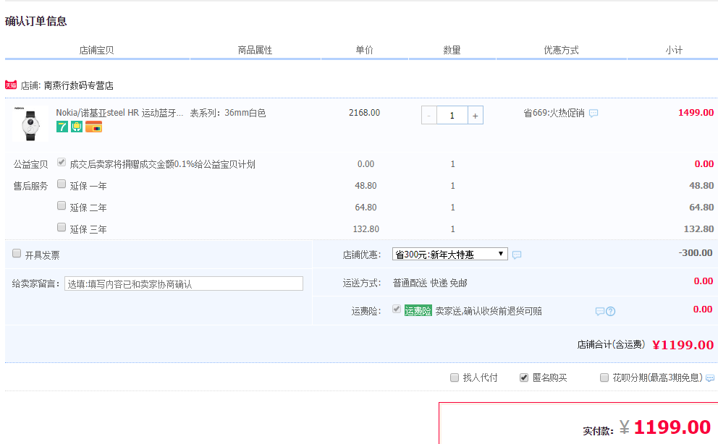Click the 优惠方式 column header
Screen dimensions: 718x444
coord(562,51)
